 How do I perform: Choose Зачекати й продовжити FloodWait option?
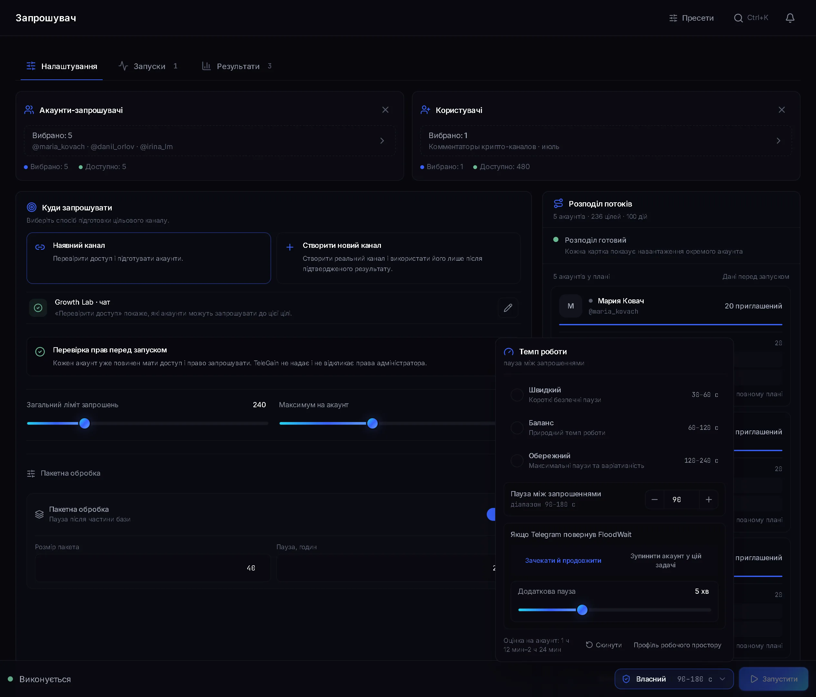[x=563, y=561]
